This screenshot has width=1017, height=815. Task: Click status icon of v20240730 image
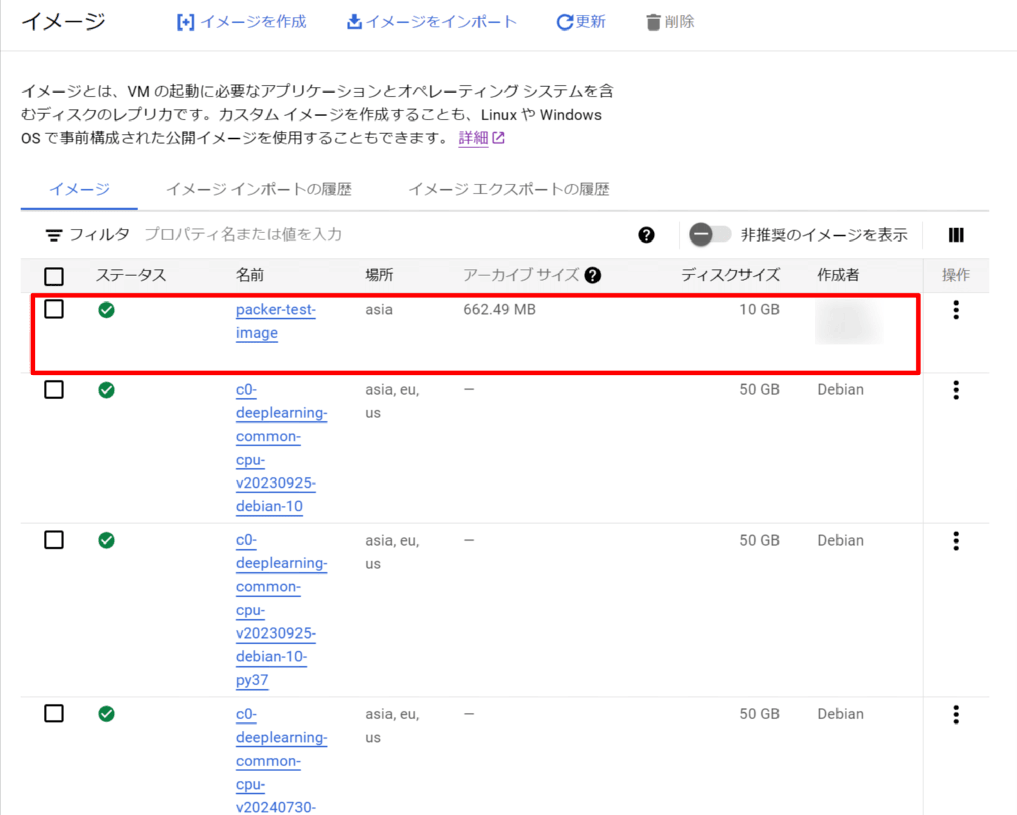click(106, 714)
